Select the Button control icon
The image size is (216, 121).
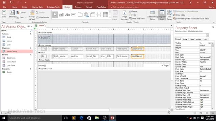click(74, 15)
